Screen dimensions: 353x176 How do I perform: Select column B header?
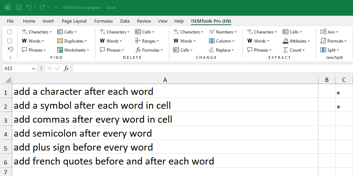click(327, 80)
